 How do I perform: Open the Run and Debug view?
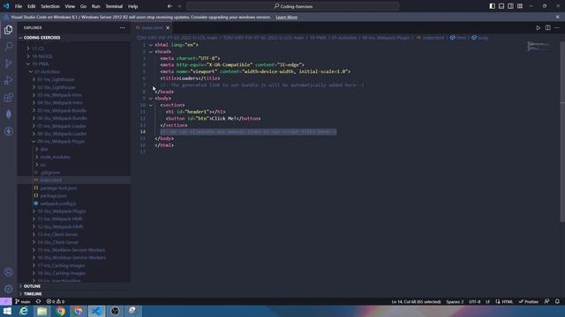coord(8,80)
